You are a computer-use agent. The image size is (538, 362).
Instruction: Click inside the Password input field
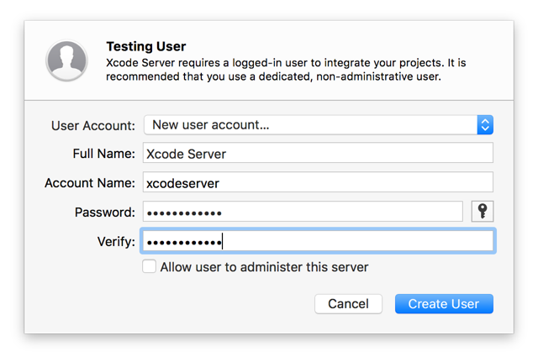pyautogui.click(x=302, y=212)
